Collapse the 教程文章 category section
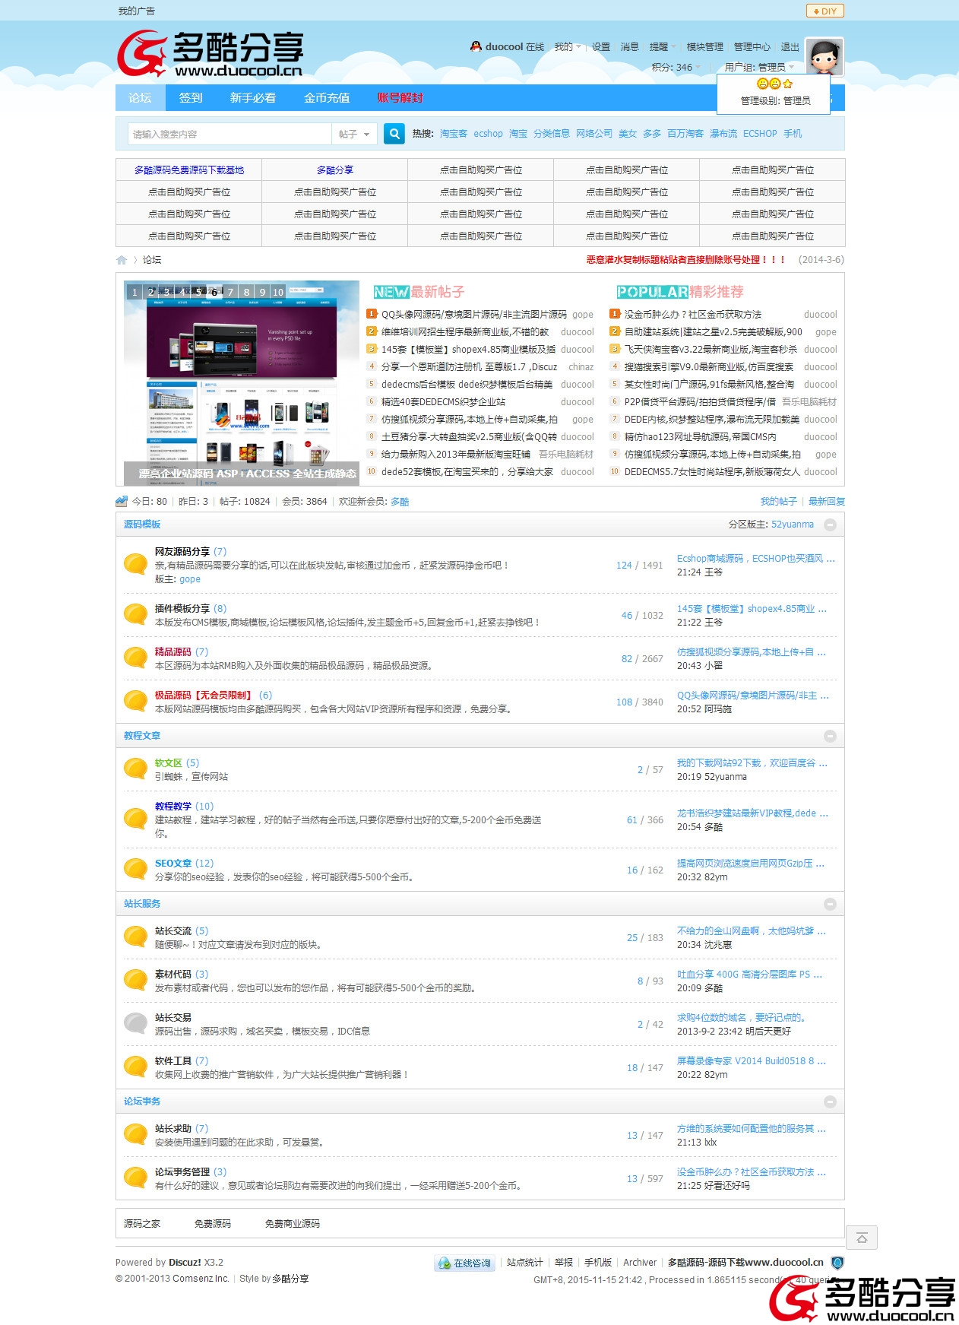Viewport: 959px width, 1325px height. tap(830, 736)
